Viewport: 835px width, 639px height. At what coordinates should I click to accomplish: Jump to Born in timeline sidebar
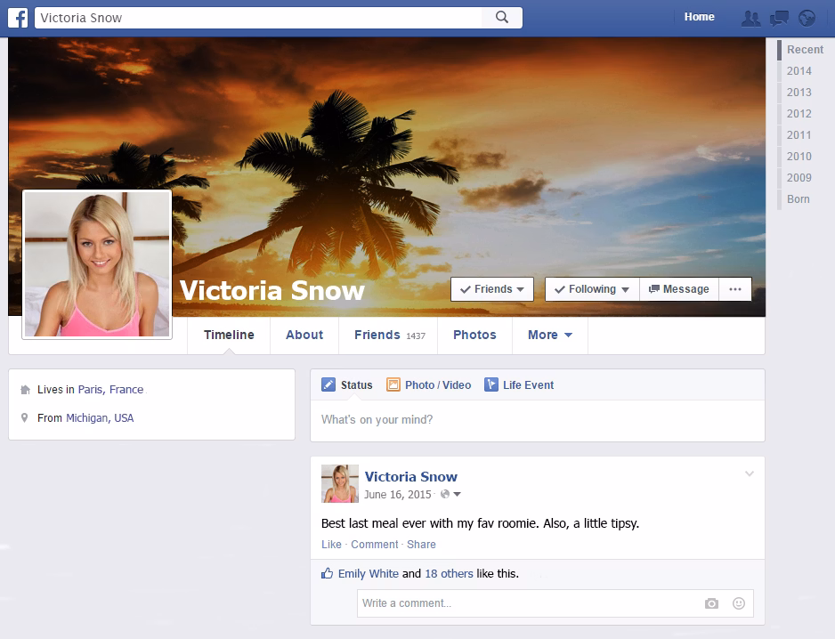pos(799,198)
